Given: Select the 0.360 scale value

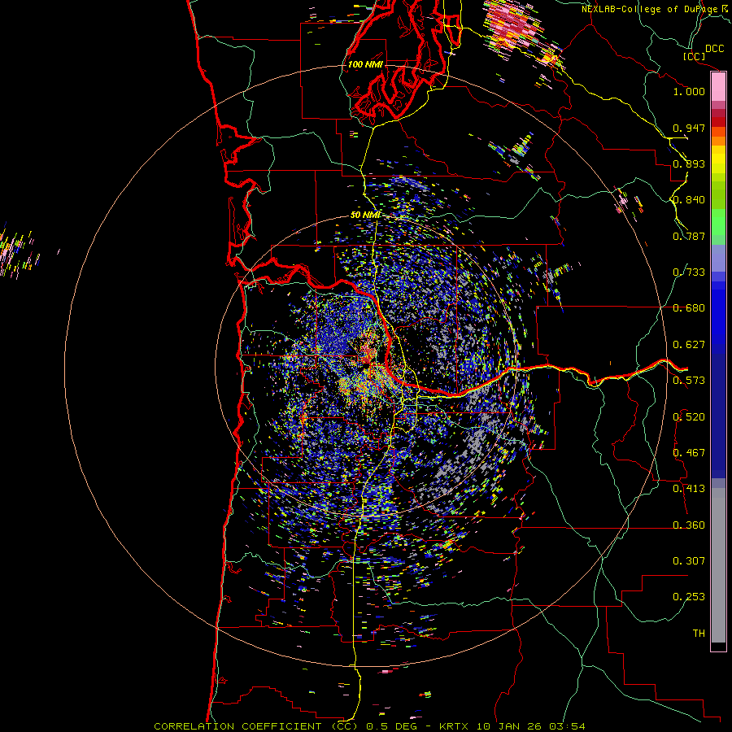Looking at the screenshot, I should coord(689,525).
